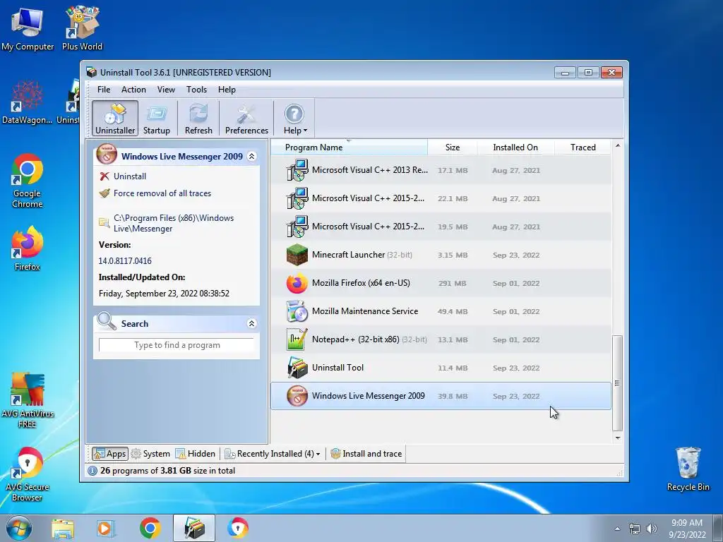The image size is (723, 542).
Task: Open the Startup manager toolbar icon
Action: 156,119
